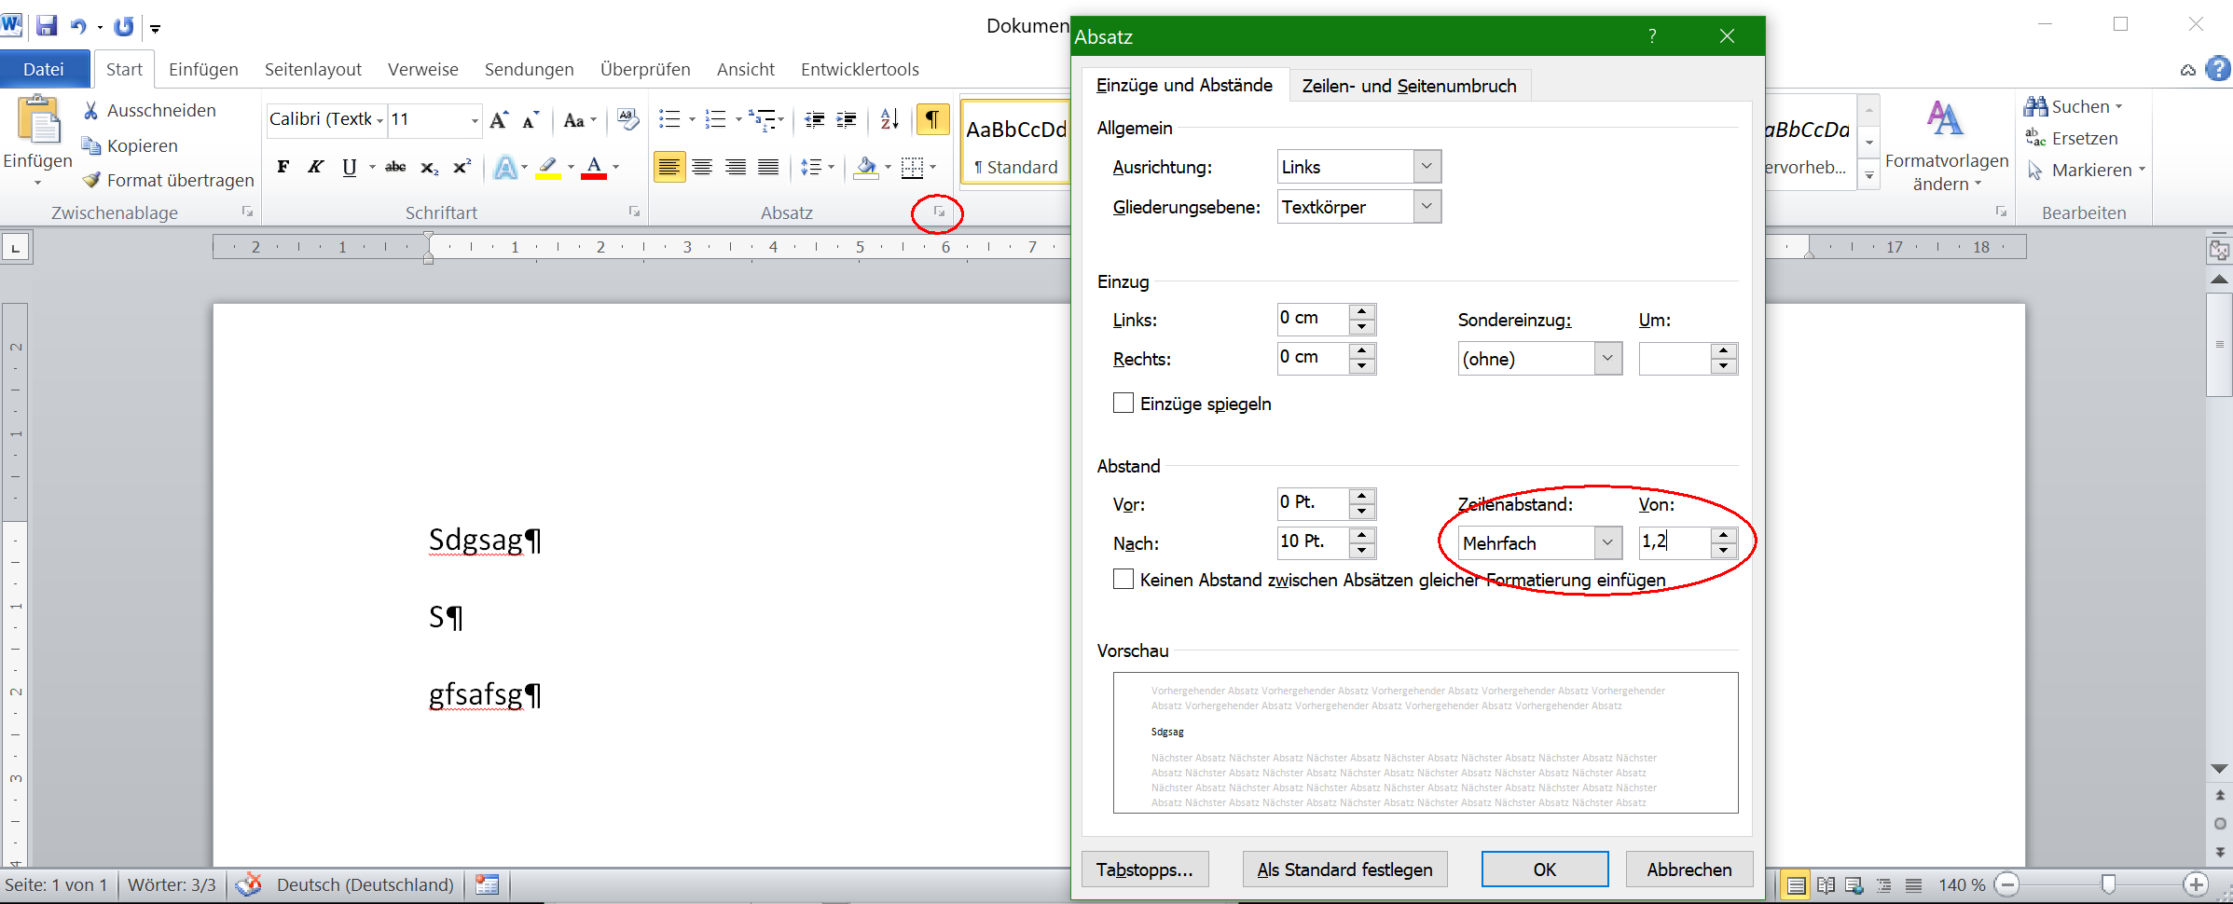Click the Save icon in quick access toolbar
This screenshot has width=2233, height=904.
[x=46, y=25]
